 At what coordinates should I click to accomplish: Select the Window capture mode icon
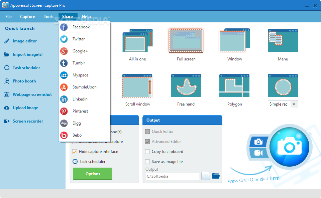tap(235, 40)
